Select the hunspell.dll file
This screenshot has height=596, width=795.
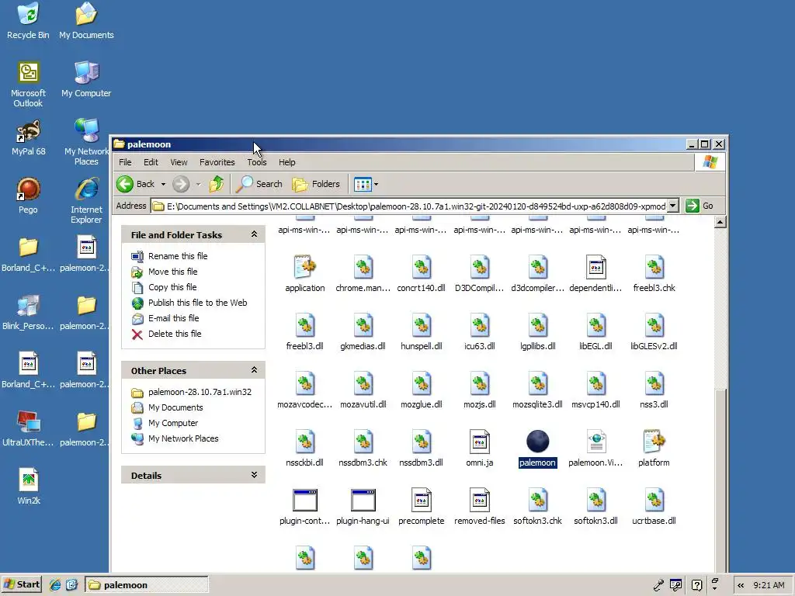(422, 332)
